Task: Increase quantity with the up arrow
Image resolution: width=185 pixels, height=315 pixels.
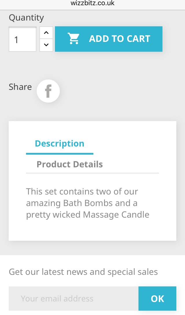Action: pyautogui.click(x=46, y=33)
